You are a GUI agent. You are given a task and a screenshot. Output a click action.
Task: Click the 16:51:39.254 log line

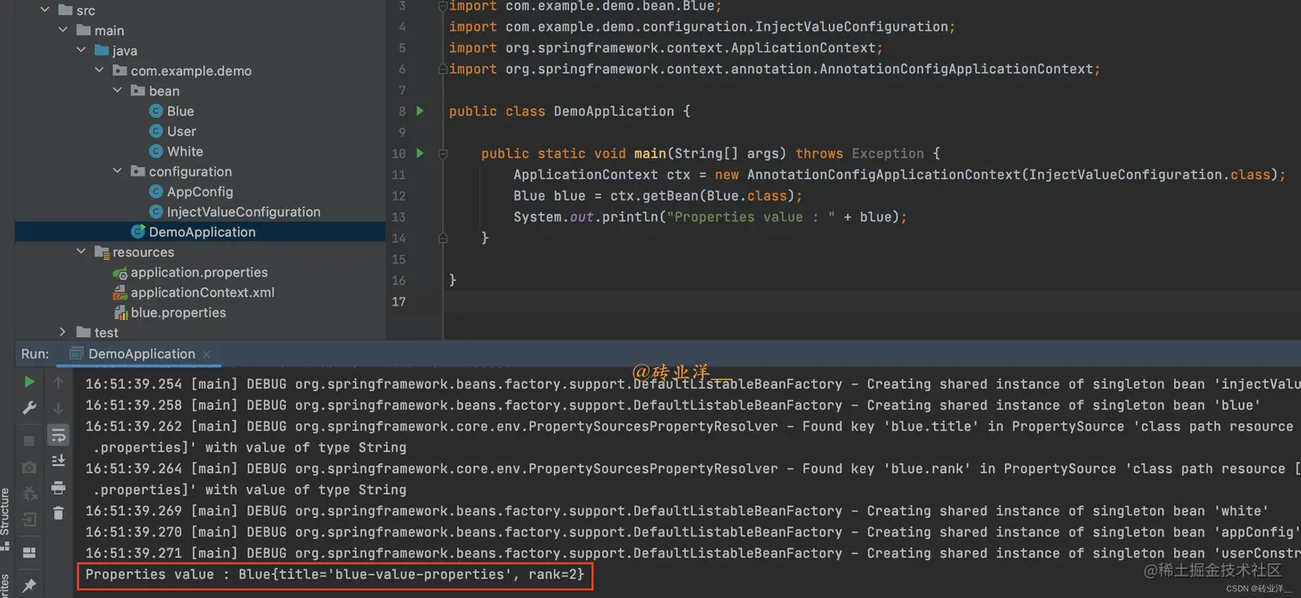click(x=693, y=384)
